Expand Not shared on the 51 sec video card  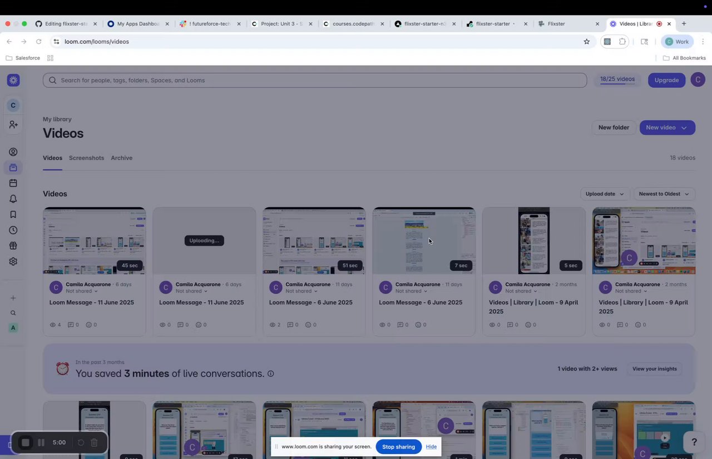pos(301,291)
